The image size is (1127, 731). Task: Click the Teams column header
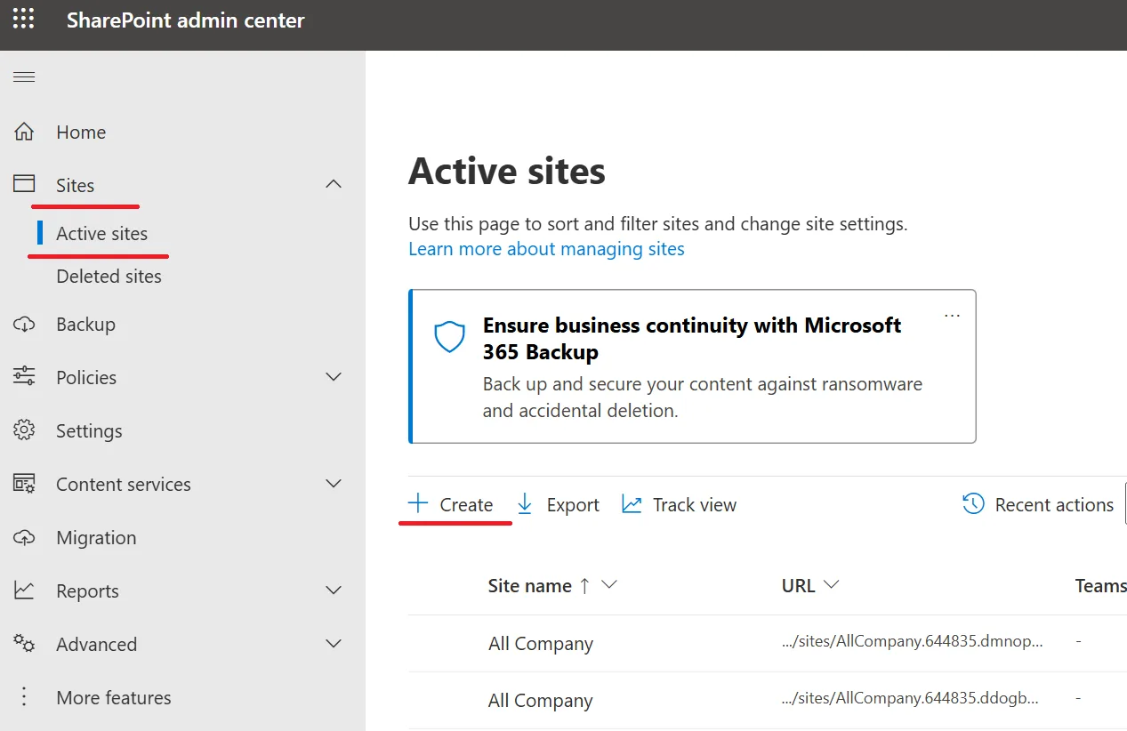pos(1101,585)
